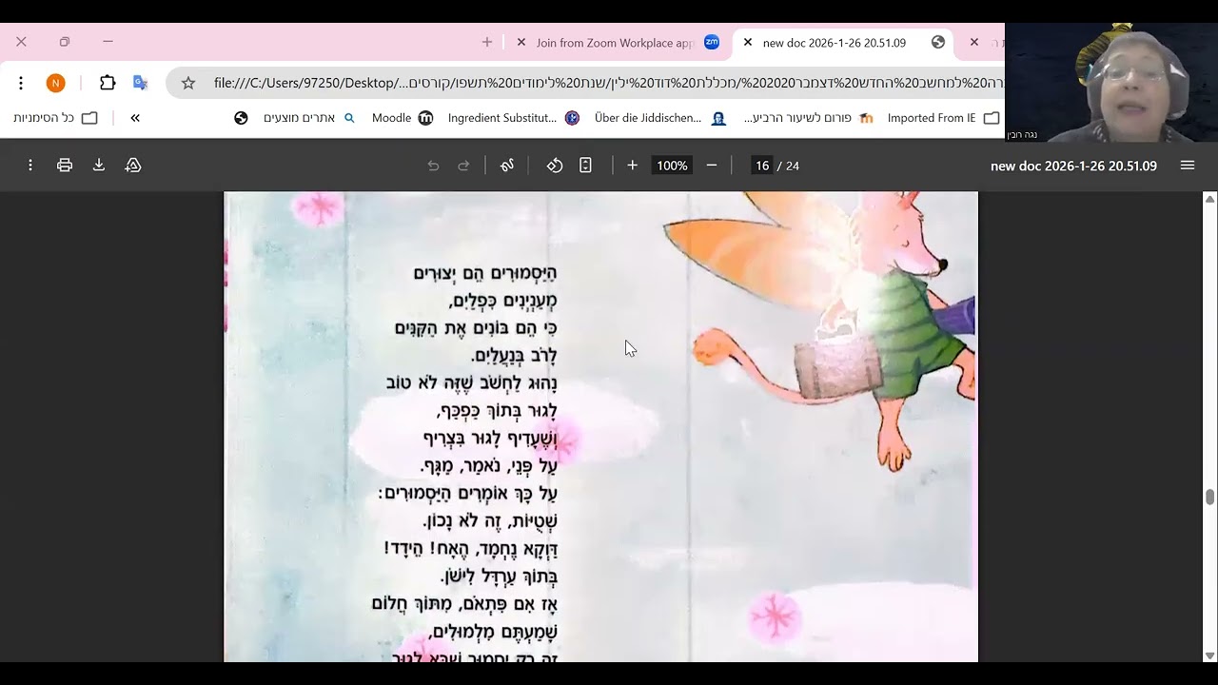Click the scrollbar down arrow

[1210, 656]
